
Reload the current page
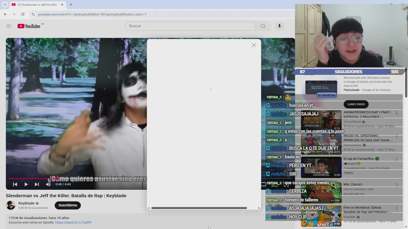23,14
